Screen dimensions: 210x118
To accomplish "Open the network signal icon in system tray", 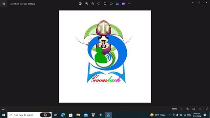I will pos(185,115).
